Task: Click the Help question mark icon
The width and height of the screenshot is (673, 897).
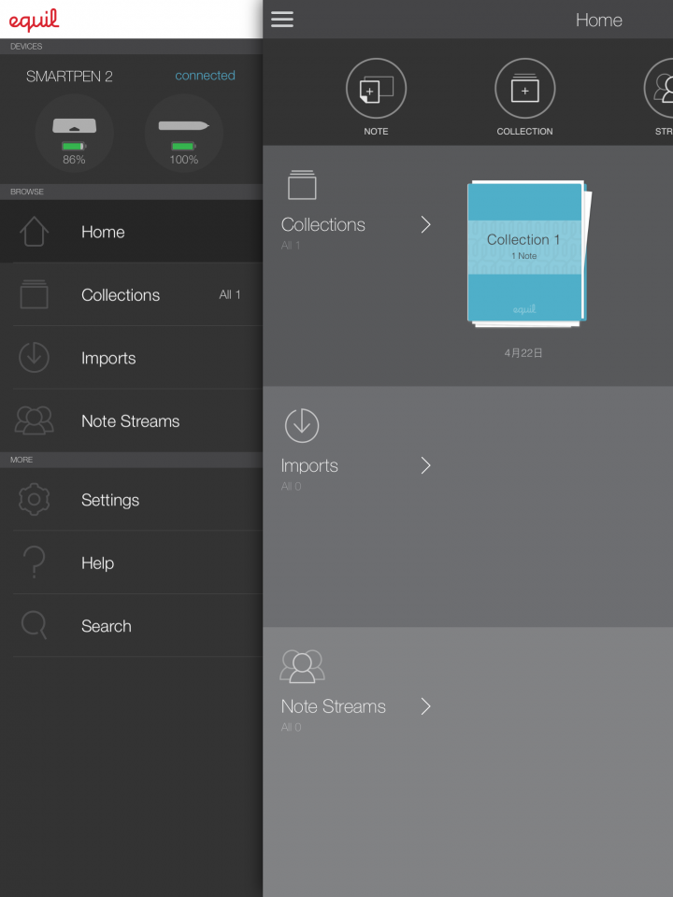Action: pyautogui.click(x=35, y=562)
